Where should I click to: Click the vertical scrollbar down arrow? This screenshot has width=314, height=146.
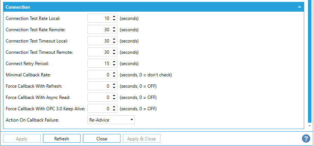[x=309, y=126]
